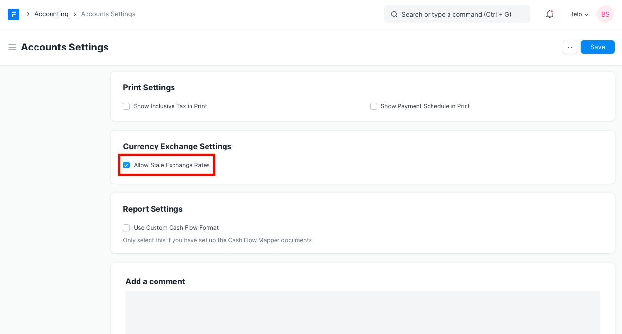This screenshot has width=622, height=334.
Task: Select Accounts Settings breadcrumb item
Action: [x=108, y=14]
